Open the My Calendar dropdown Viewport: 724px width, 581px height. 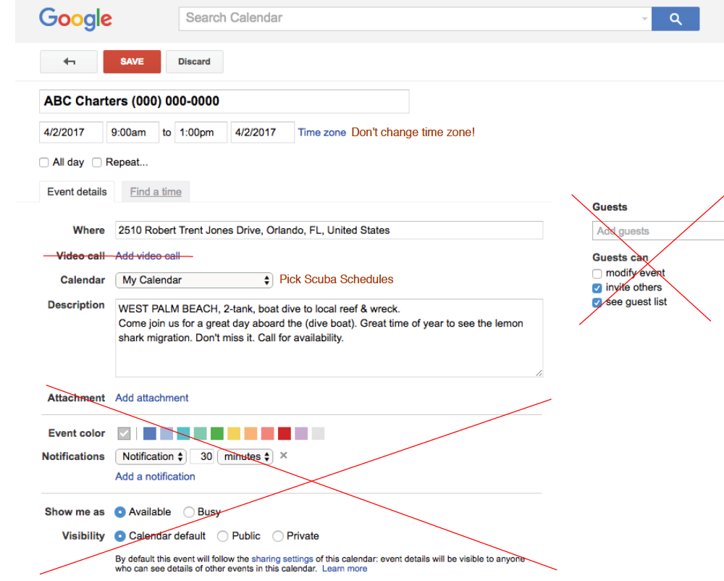coord(194,280)
